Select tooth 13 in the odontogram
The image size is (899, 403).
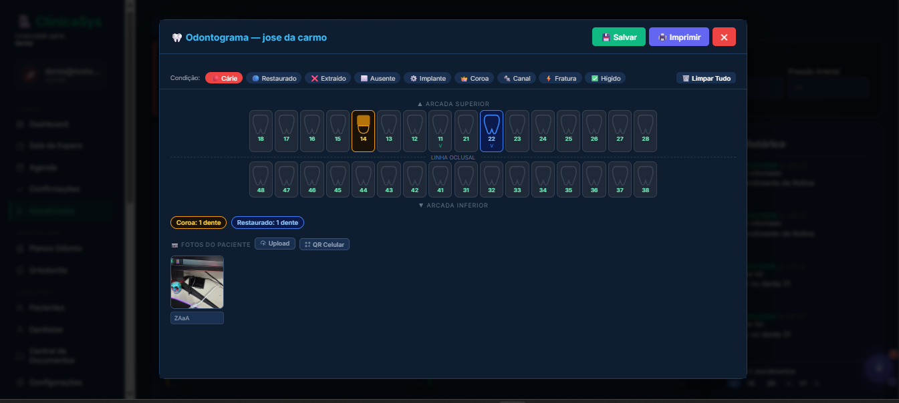click(x=389, y=131)
